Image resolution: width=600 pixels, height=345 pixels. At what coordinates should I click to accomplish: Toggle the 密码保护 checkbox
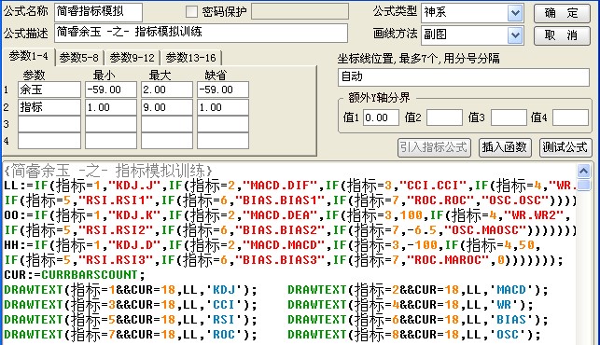[x=191, y=11]
